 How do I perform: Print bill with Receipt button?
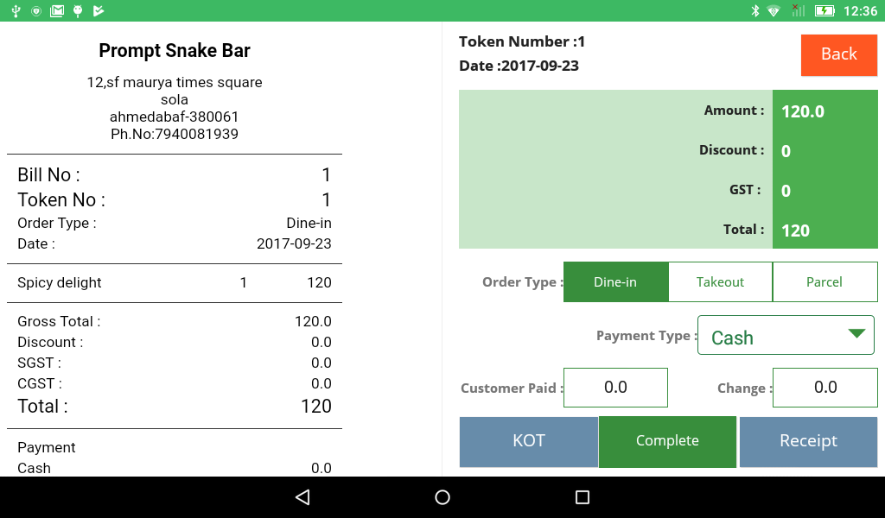[x=808, y=441]
